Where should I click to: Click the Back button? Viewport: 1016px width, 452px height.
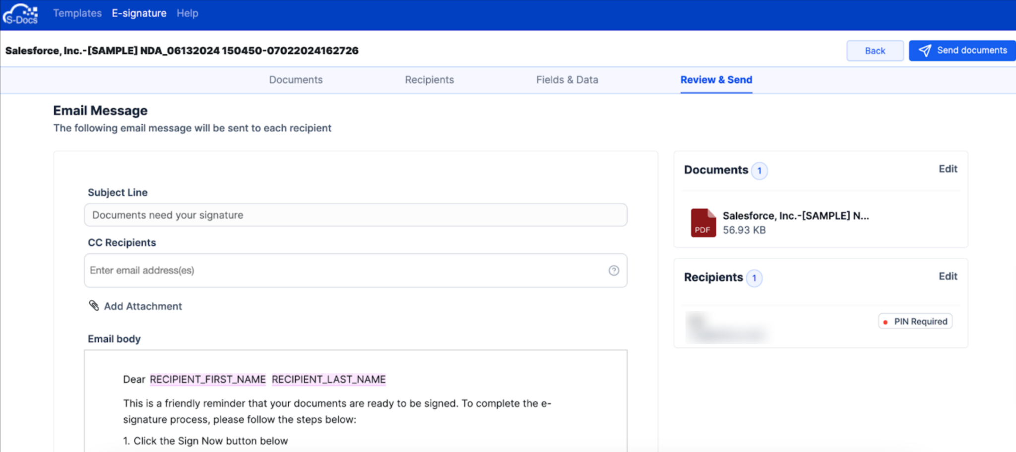[875, 50]
